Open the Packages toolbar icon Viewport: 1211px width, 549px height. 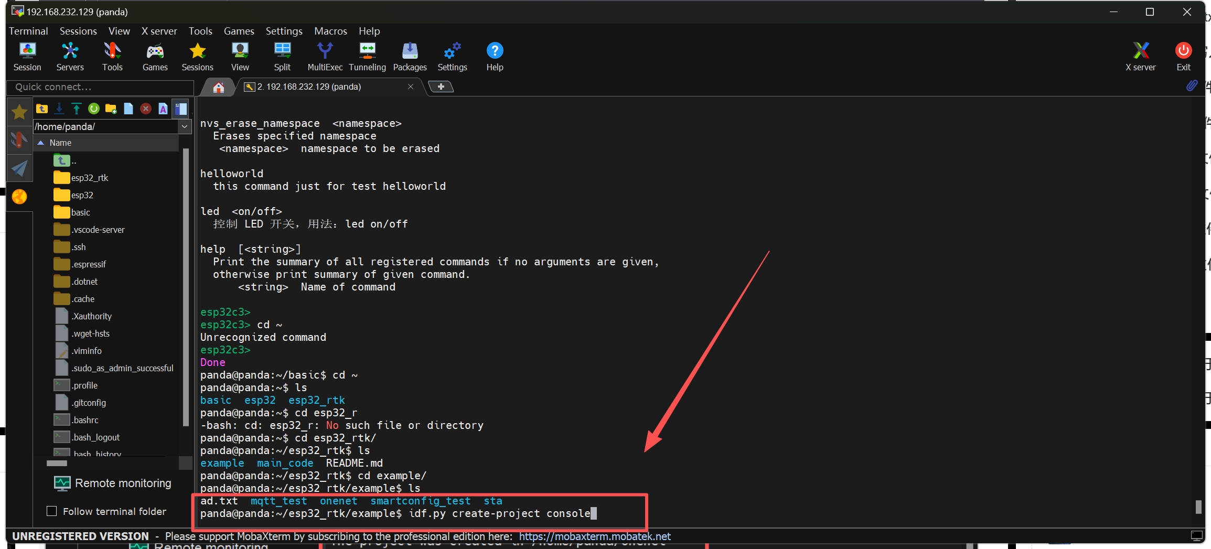coord(410,57)
